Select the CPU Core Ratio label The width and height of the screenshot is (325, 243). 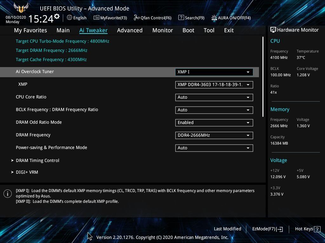point(31,97)
